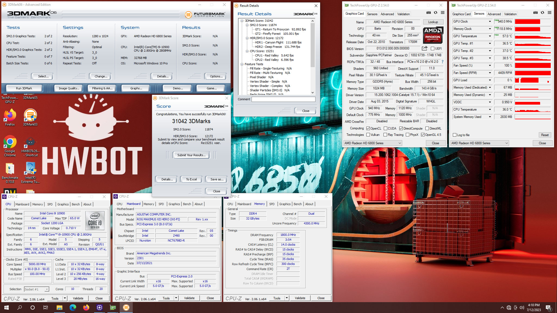Click the Reset button in GPU-Z Sensors
Screen dimensions: 557x313
coord(545,135)
